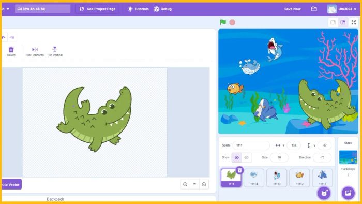Reset paint canvas zoom
This screenshot has height=204, width=362.
pos(194,184)
